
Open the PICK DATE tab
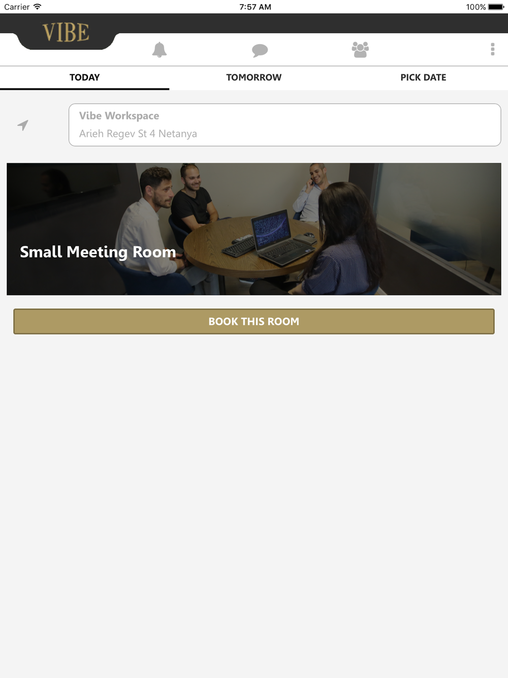click(x=423, y=77)
